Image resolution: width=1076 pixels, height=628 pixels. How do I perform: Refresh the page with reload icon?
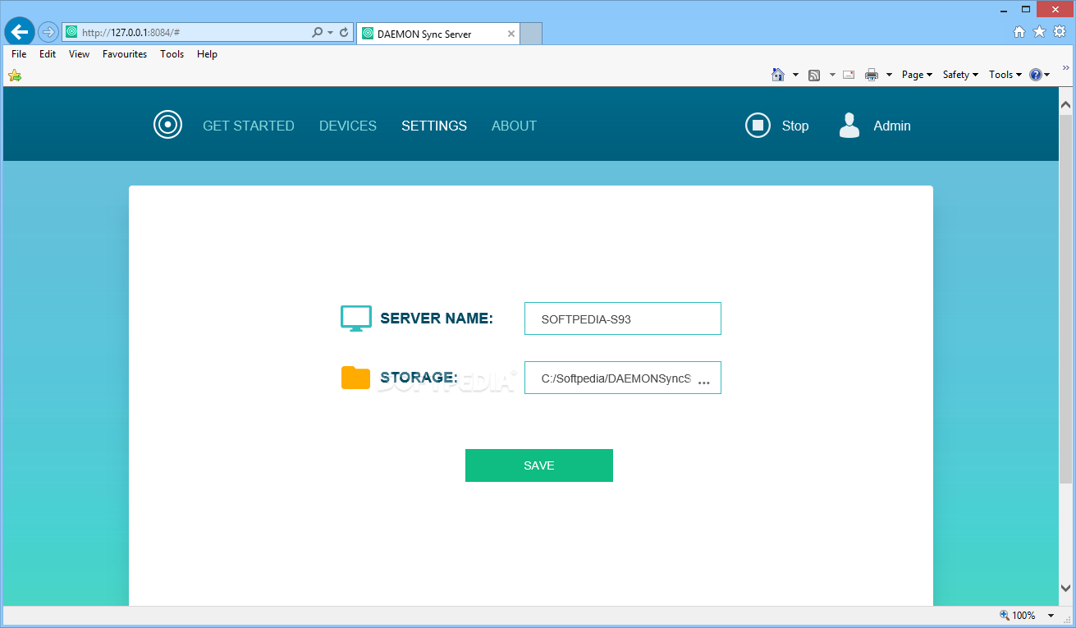point(344,33)
